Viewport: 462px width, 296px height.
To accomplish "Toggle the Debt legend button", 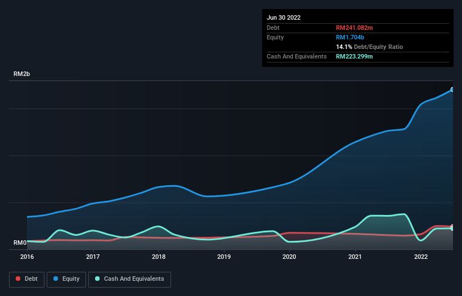I will 26,279.
